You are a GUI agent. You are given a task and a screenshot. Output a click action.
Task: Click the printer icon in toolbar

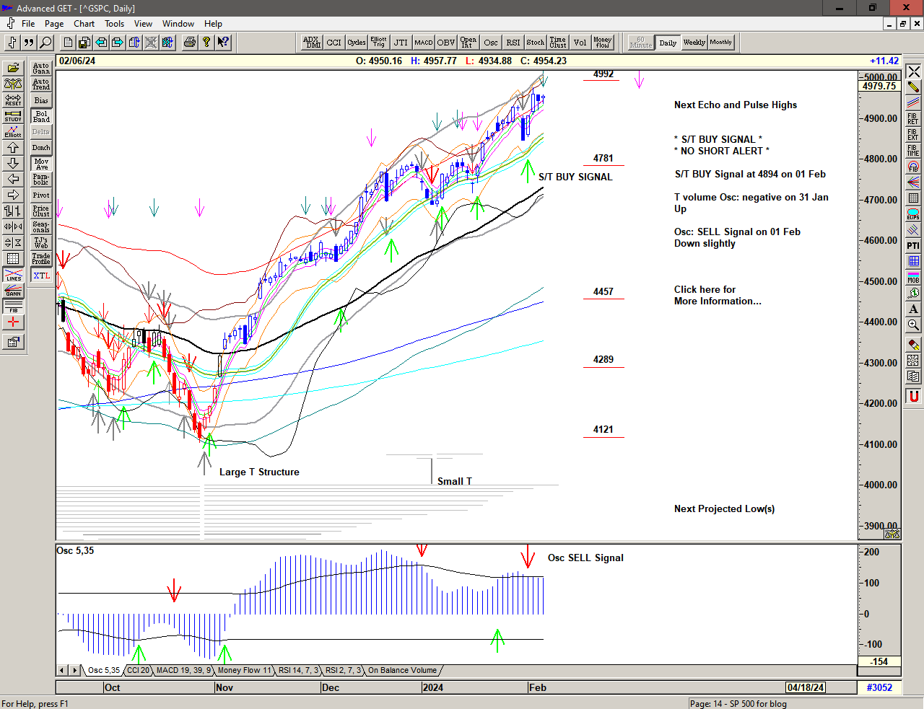[189, 43]
